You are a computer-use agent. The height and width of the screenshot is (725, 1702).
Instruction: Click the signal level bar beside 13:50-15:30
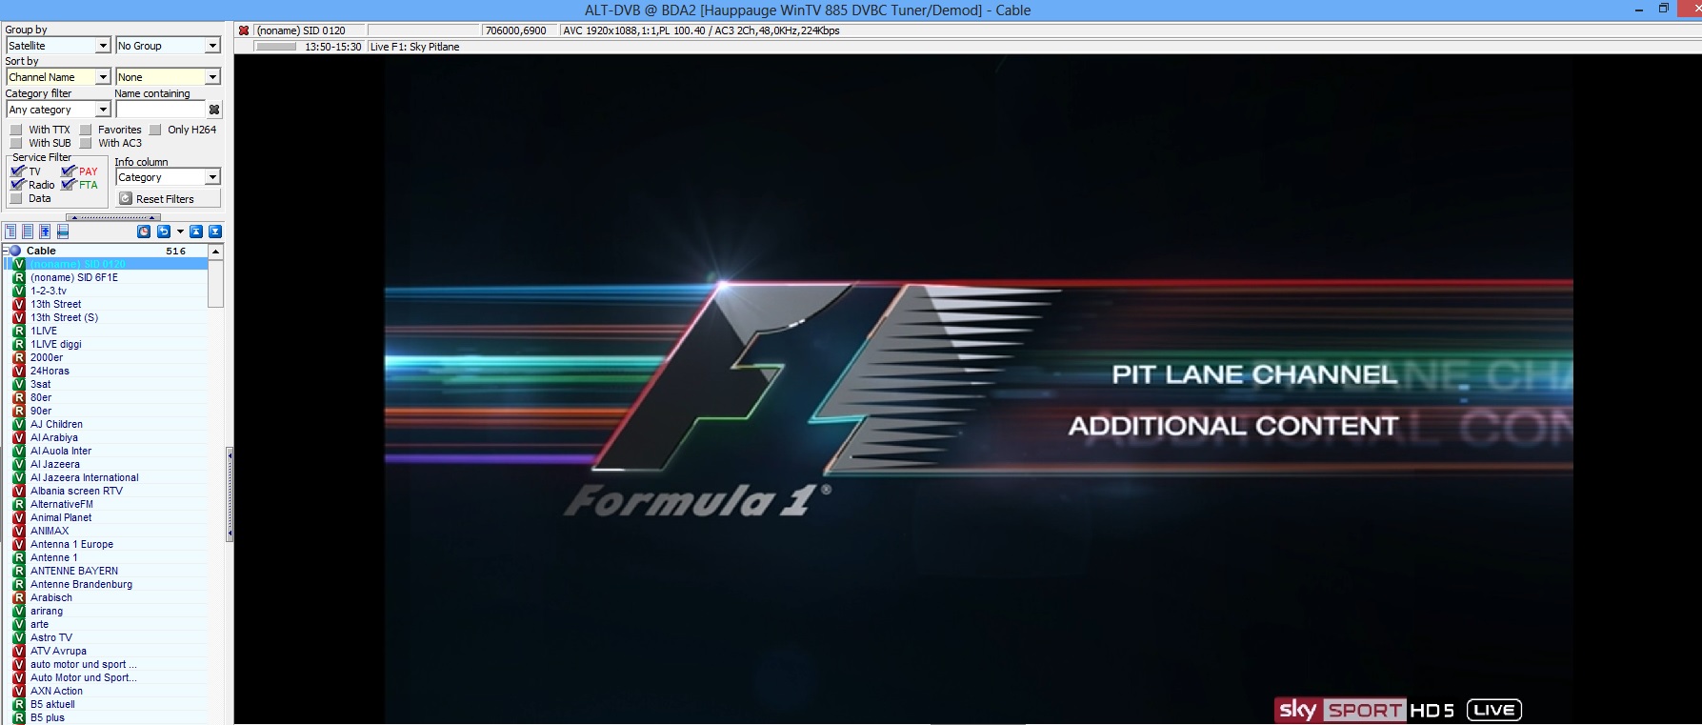click(276, 47)
